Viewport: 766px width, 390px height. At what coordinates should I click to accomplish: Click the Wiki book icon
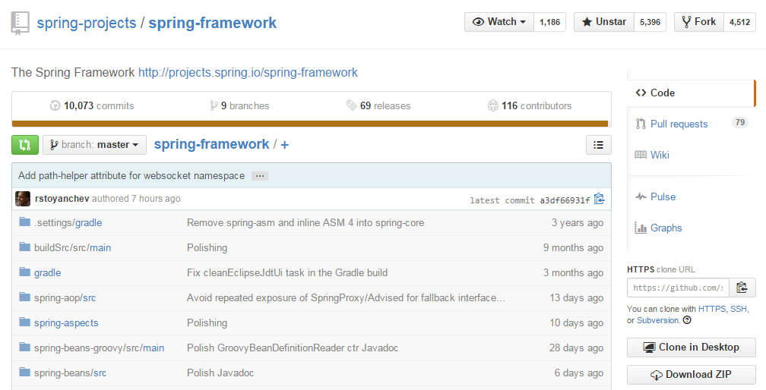pyautogui.click(x=641, y=155)
